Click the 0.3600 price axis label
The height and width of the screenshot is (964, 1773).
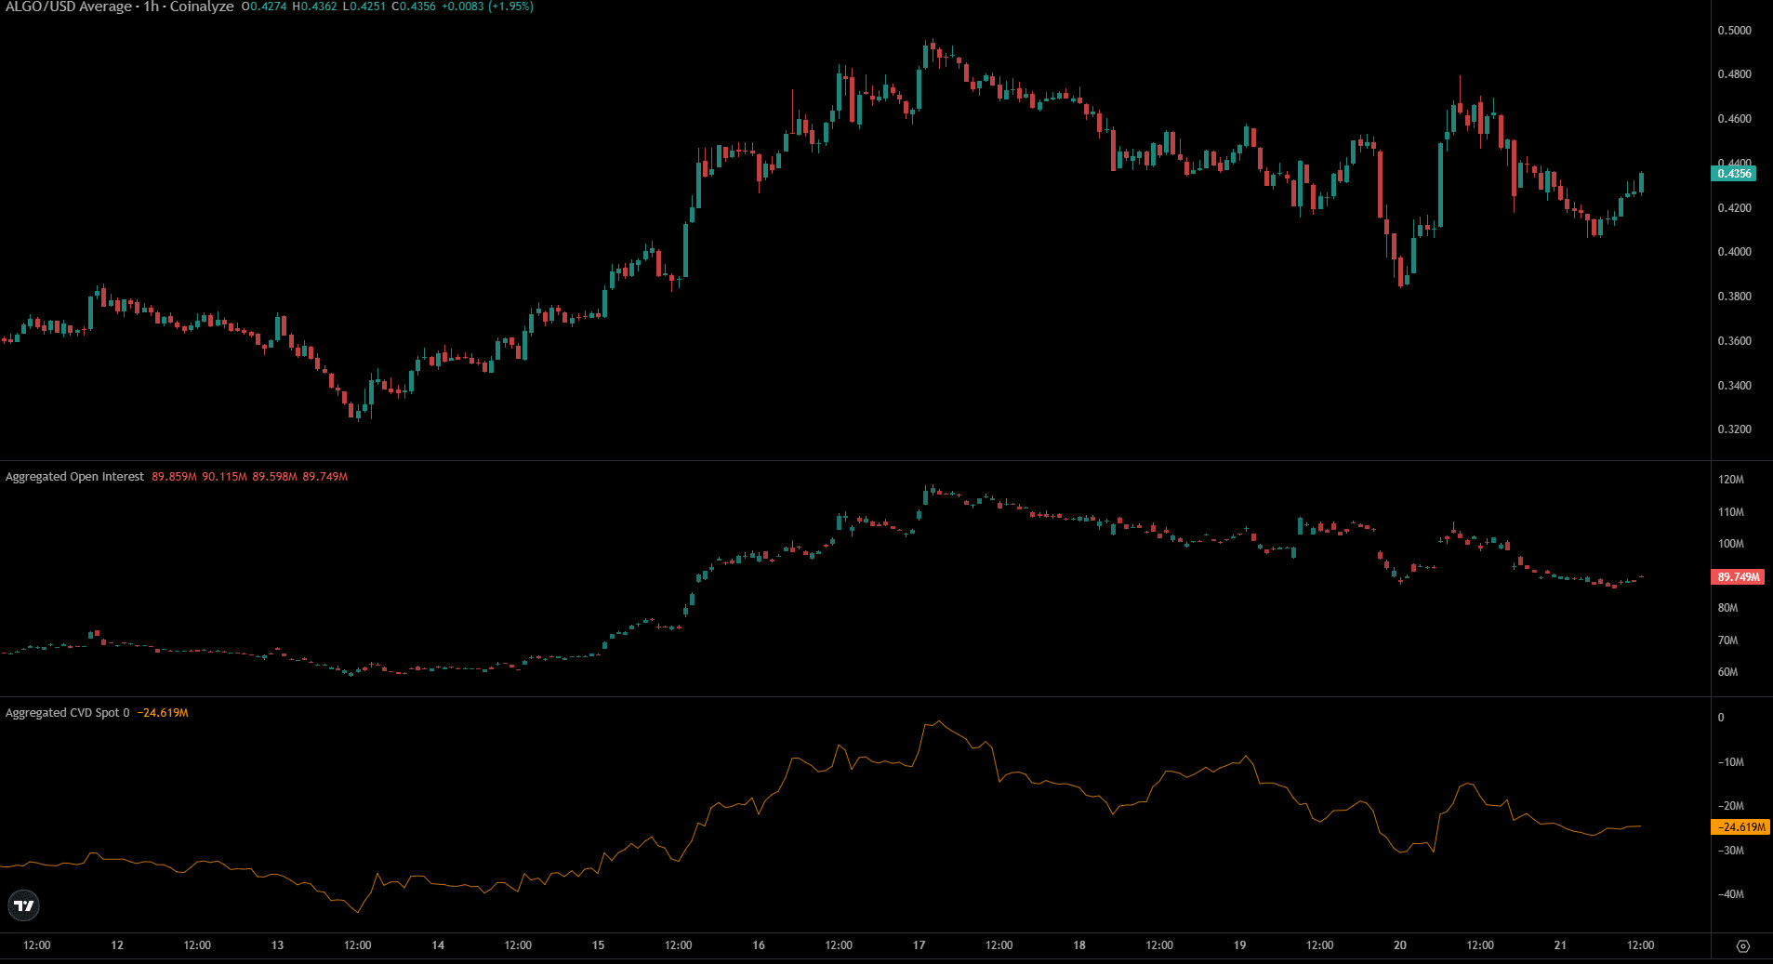click(1734, 341)
